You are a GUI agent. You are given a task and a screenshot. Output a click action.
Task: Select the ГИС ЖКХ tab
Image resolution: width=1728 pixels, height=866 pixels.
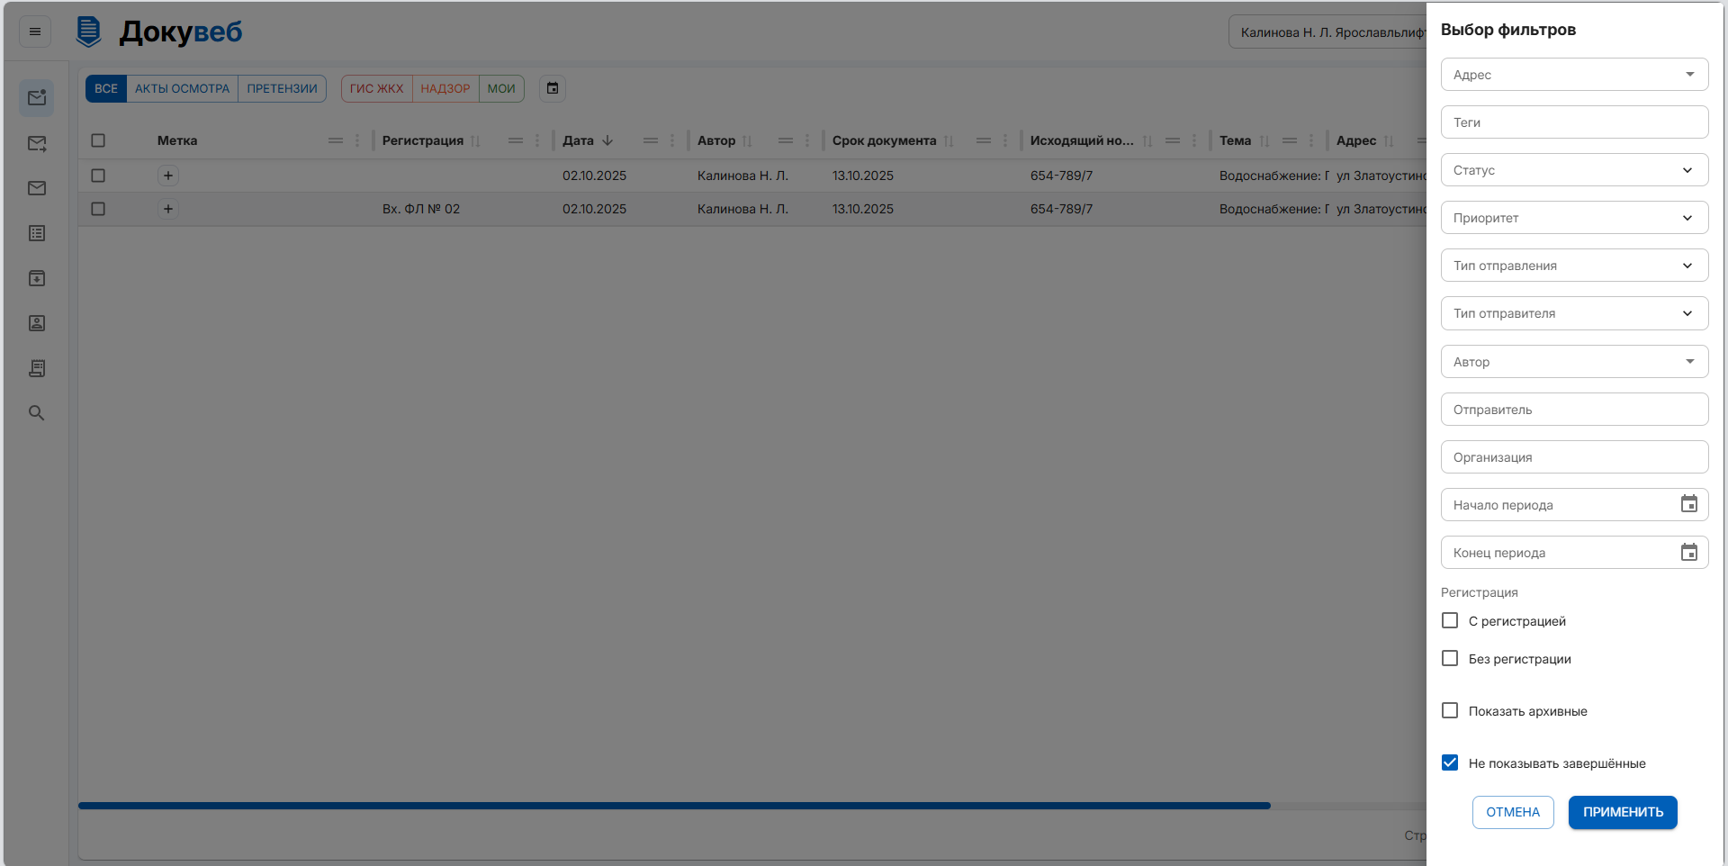click(376, 88)
